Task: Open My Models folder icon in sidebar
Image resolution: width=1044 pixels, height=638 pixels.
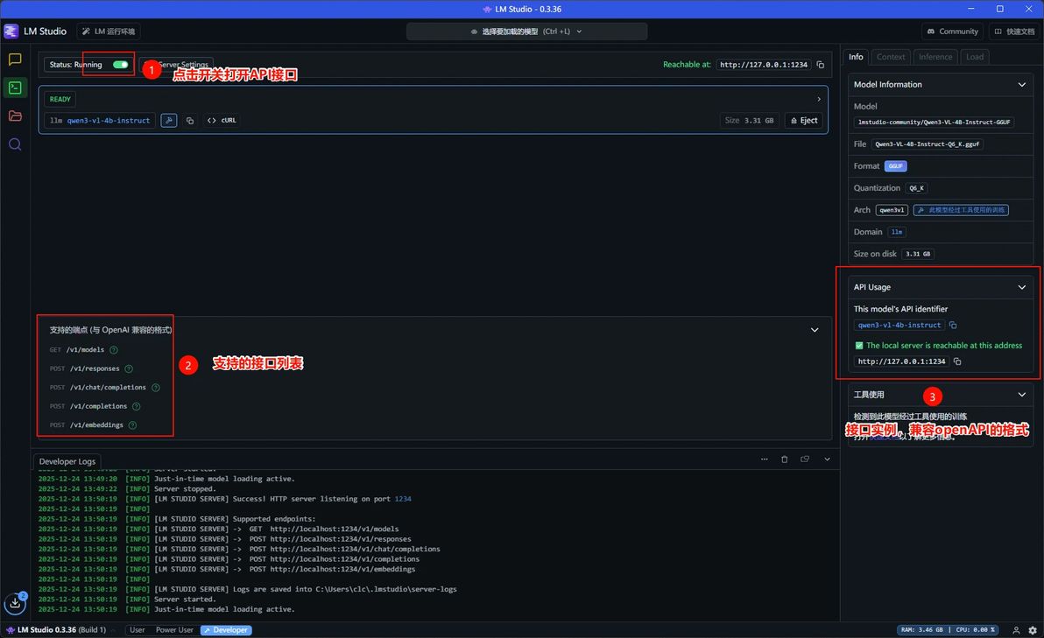Action: click(x=15, y=116)
